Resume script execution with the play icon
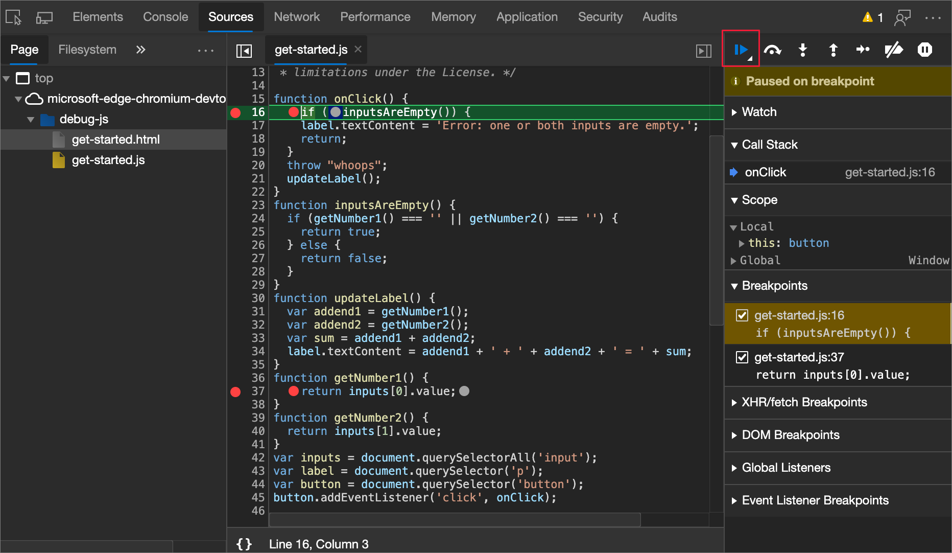Image resolution: width=952 pixels, height=553 pixels. (x=741, y=50)
